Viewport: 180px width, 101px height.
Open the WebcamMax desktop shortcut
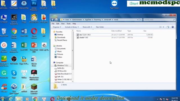[x=24, y=4]
